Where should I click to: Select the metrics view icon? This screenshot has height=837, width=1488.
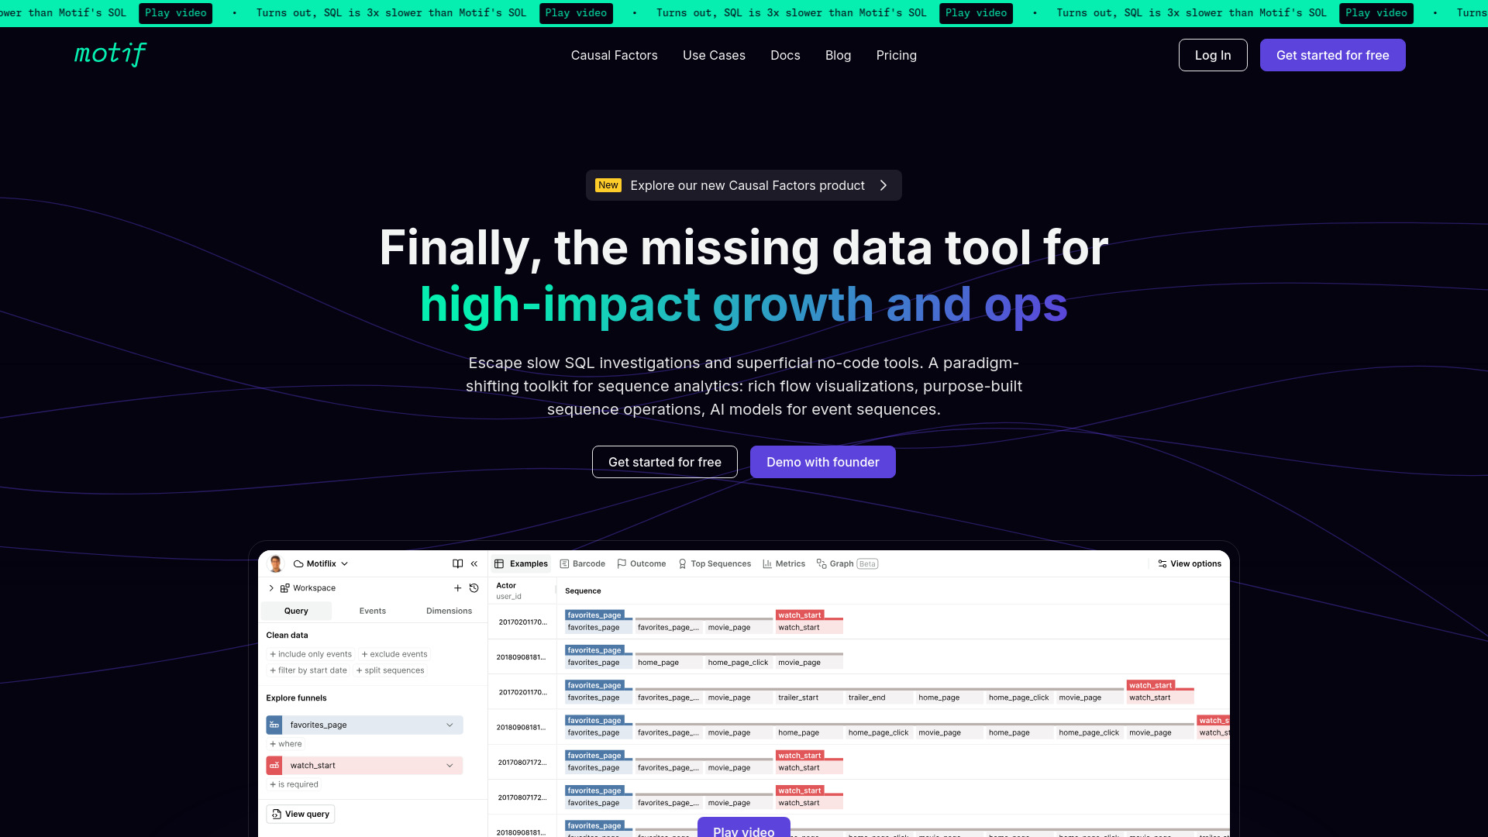pyautogui.click(x=767, y=563)
